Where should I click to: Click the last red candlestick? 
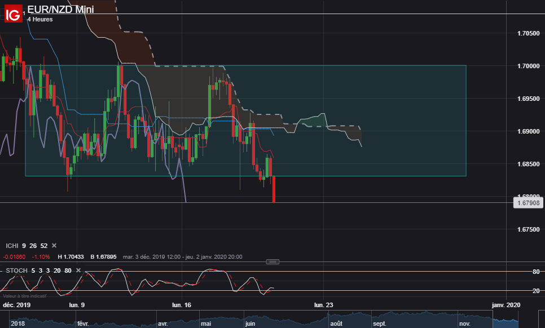coord(274,189)
